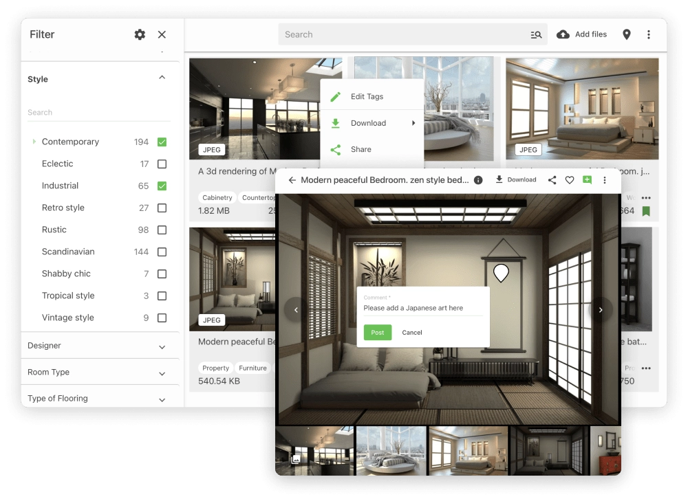The height and width of the screenshot is (499, 688).
Task: Cancel the comment
Action: coord(412,333)
